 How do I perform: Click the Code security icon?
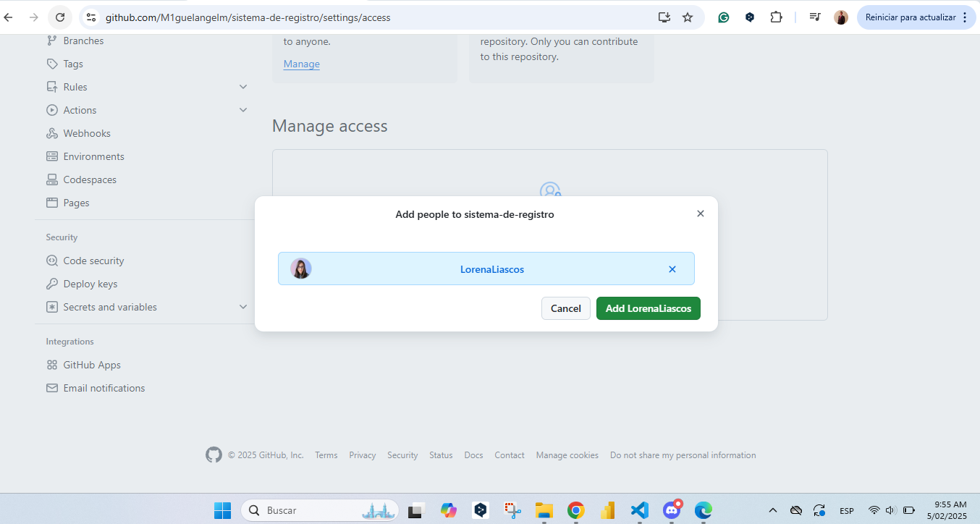coord(52,261)
